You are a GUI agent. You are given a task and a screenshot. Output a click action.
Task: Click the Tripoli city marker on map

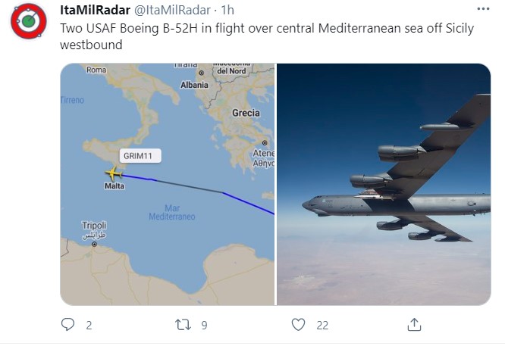click(x=94, y=244)
